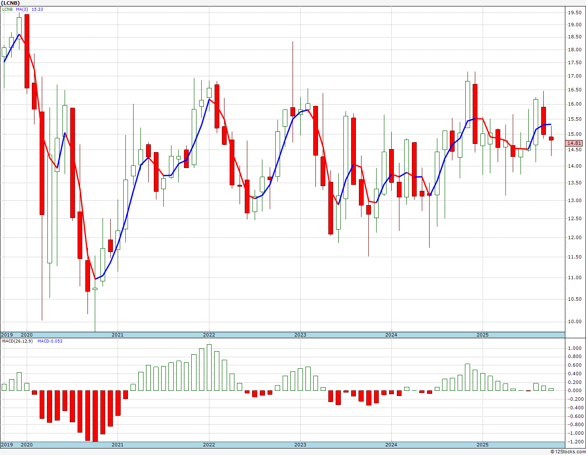
Task: Click the 13.50 price axis label
Action: point(574,183)
